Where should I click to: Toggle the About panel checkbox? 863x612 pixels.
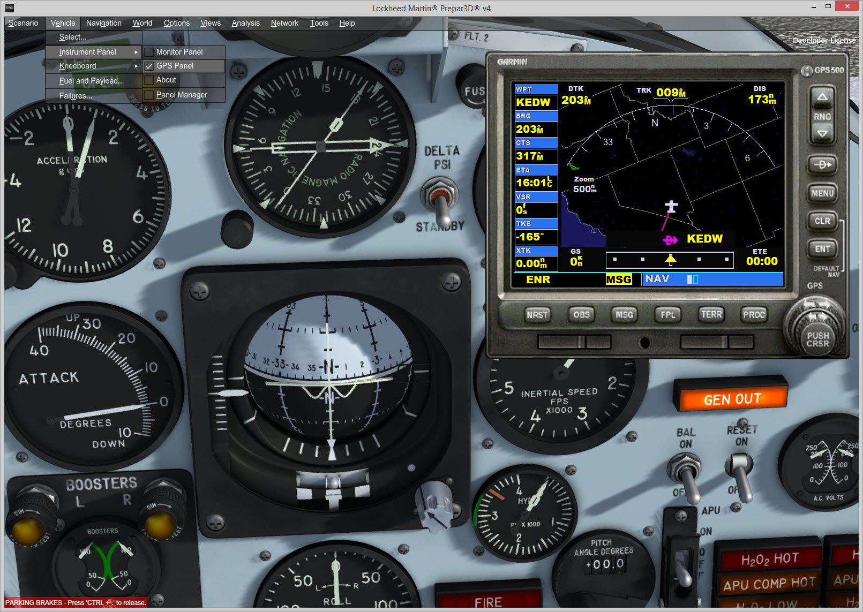point(149,80)
